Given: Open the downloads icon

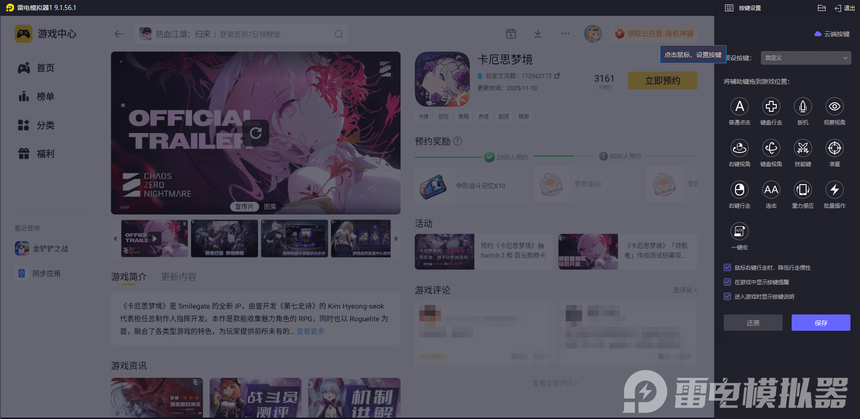Looking at the screenshot, I should point(538,33).
